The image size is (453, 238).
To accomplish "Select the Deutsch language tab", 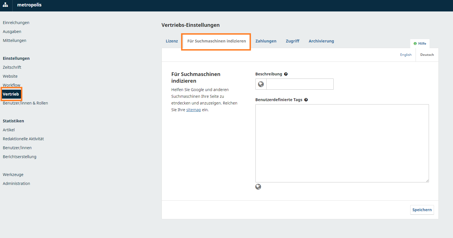I will click(427, 55).
